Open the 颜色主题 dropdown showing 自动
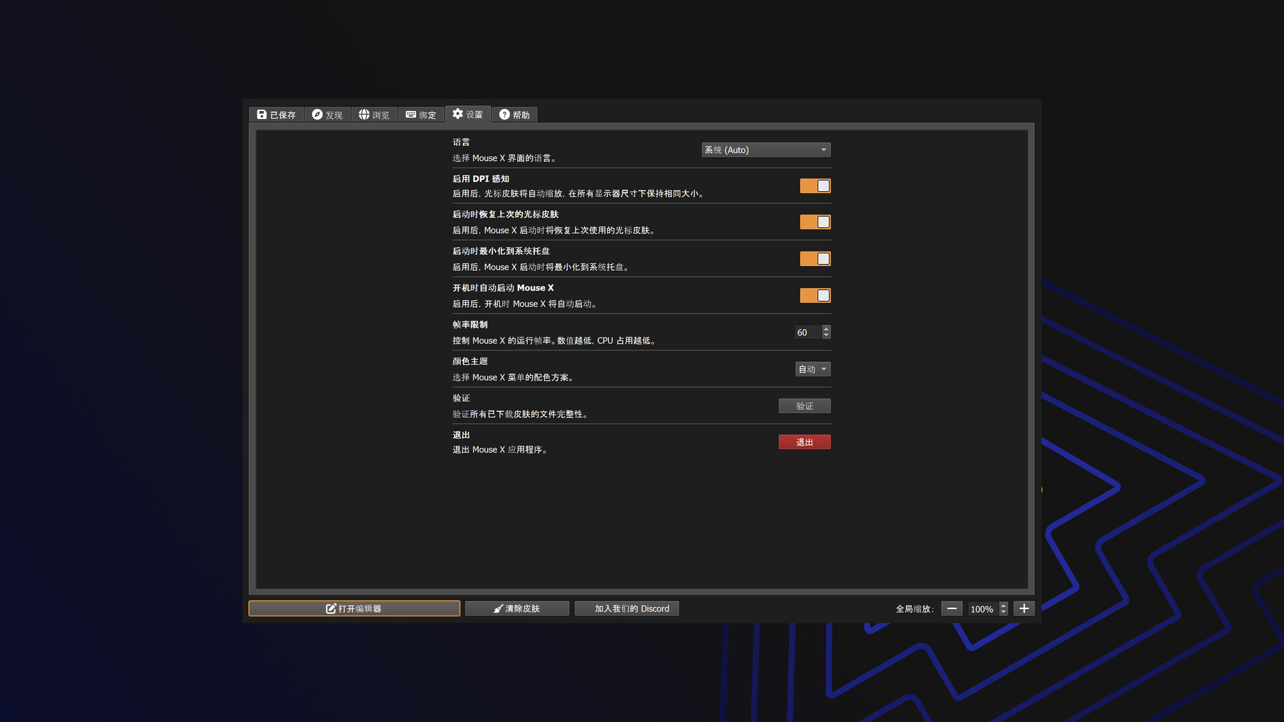Viewport: 1284px width, 722px height. click(x=813, y=369)
